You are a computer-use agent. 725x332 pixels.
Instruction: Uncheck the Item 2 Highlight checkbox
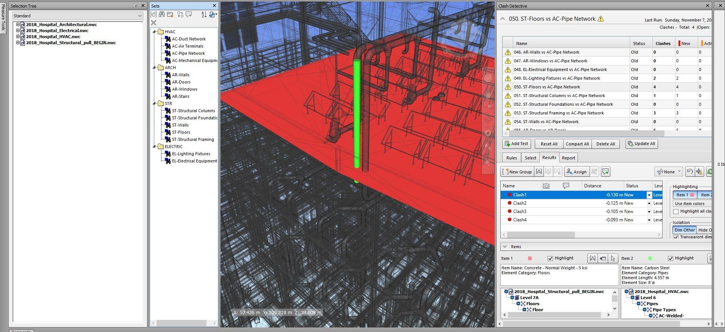point(671,258)
